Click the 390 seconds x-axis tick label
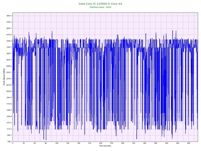Image resolution: width=201 pixels, height=151 pixels. click(156, 143)
